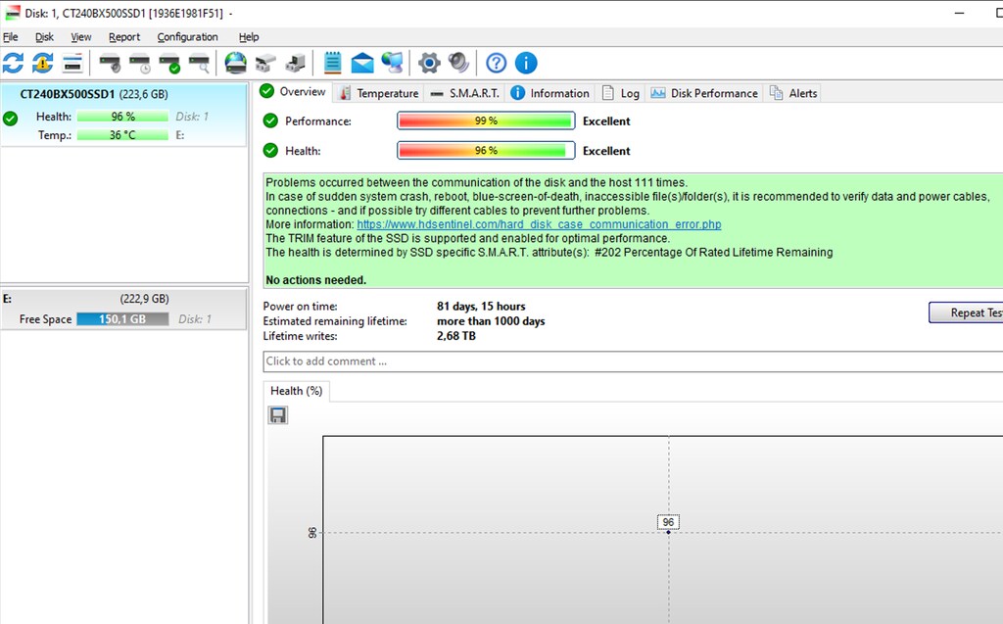Select the CT240BX500SSD1 disk entry
This screenshot has height=624, width=1003.
click(124, 115)
